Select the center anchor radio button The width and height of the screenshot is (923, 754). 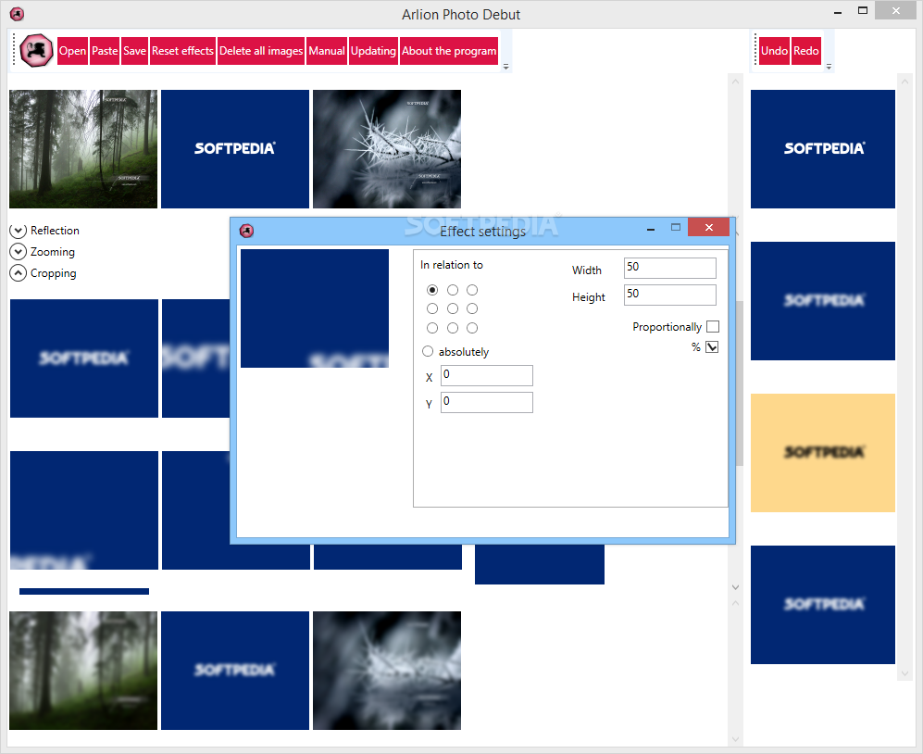coord(452,308)
